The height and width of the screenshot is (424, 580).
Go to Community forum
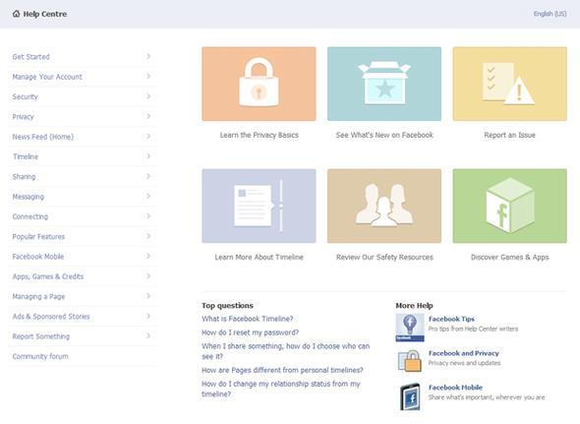coord(40,356)
